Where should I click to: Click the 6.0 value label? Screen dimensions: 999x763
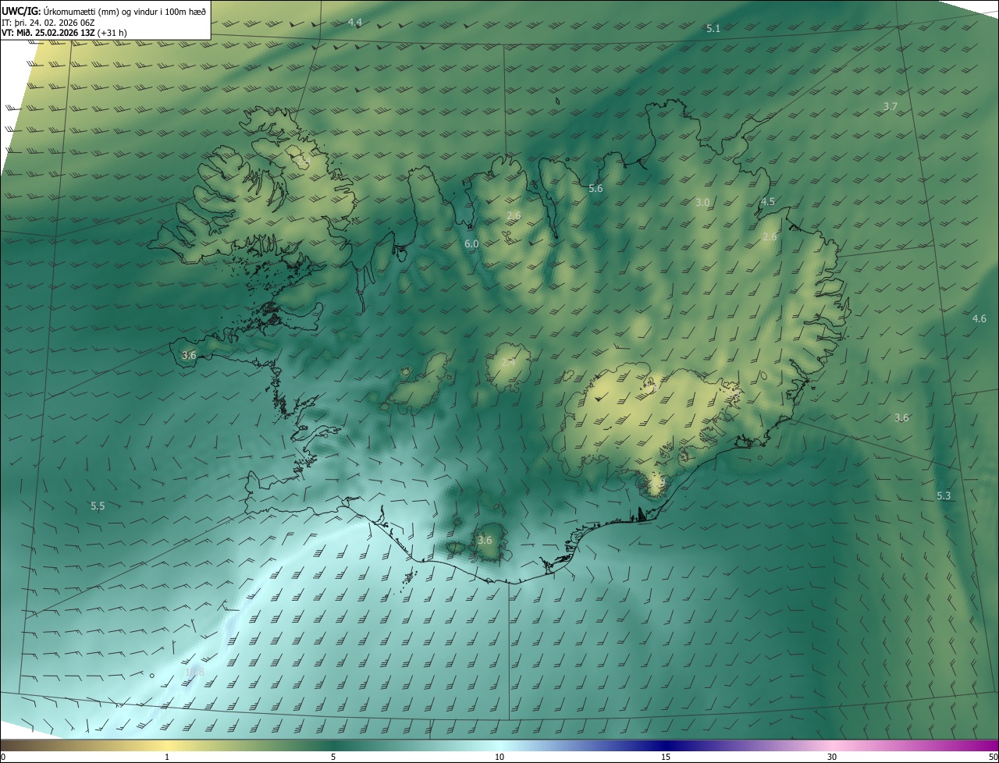(x=471, y=244)
